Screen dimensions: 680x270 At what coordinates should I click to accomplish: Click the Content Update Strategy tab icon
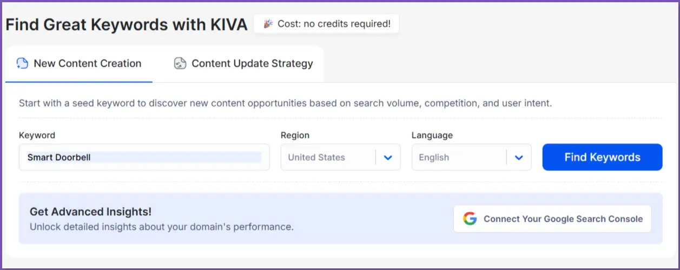(180, 64)
